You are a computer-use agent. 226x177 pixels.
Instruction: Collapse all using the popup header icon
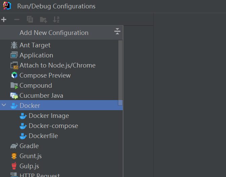click(117, 31)
